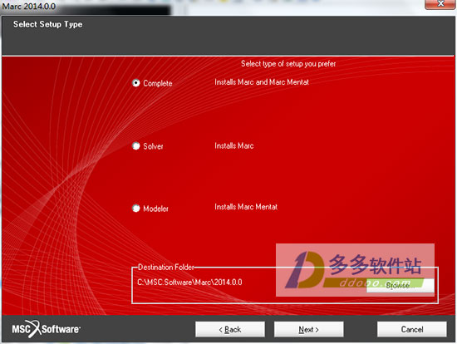Cancel the Marc installation
Screen dimensions: 457x344
[x=412, y=329]
